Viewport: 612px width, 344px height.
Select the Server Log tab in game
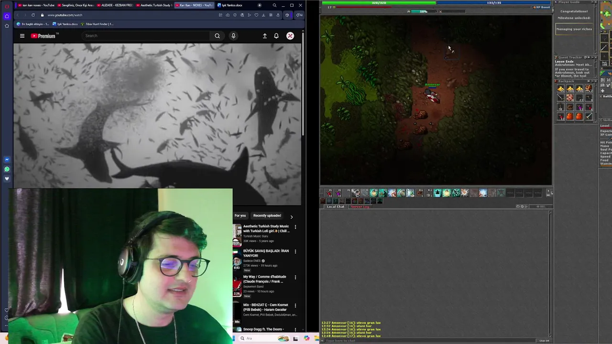tap(360, 206)
